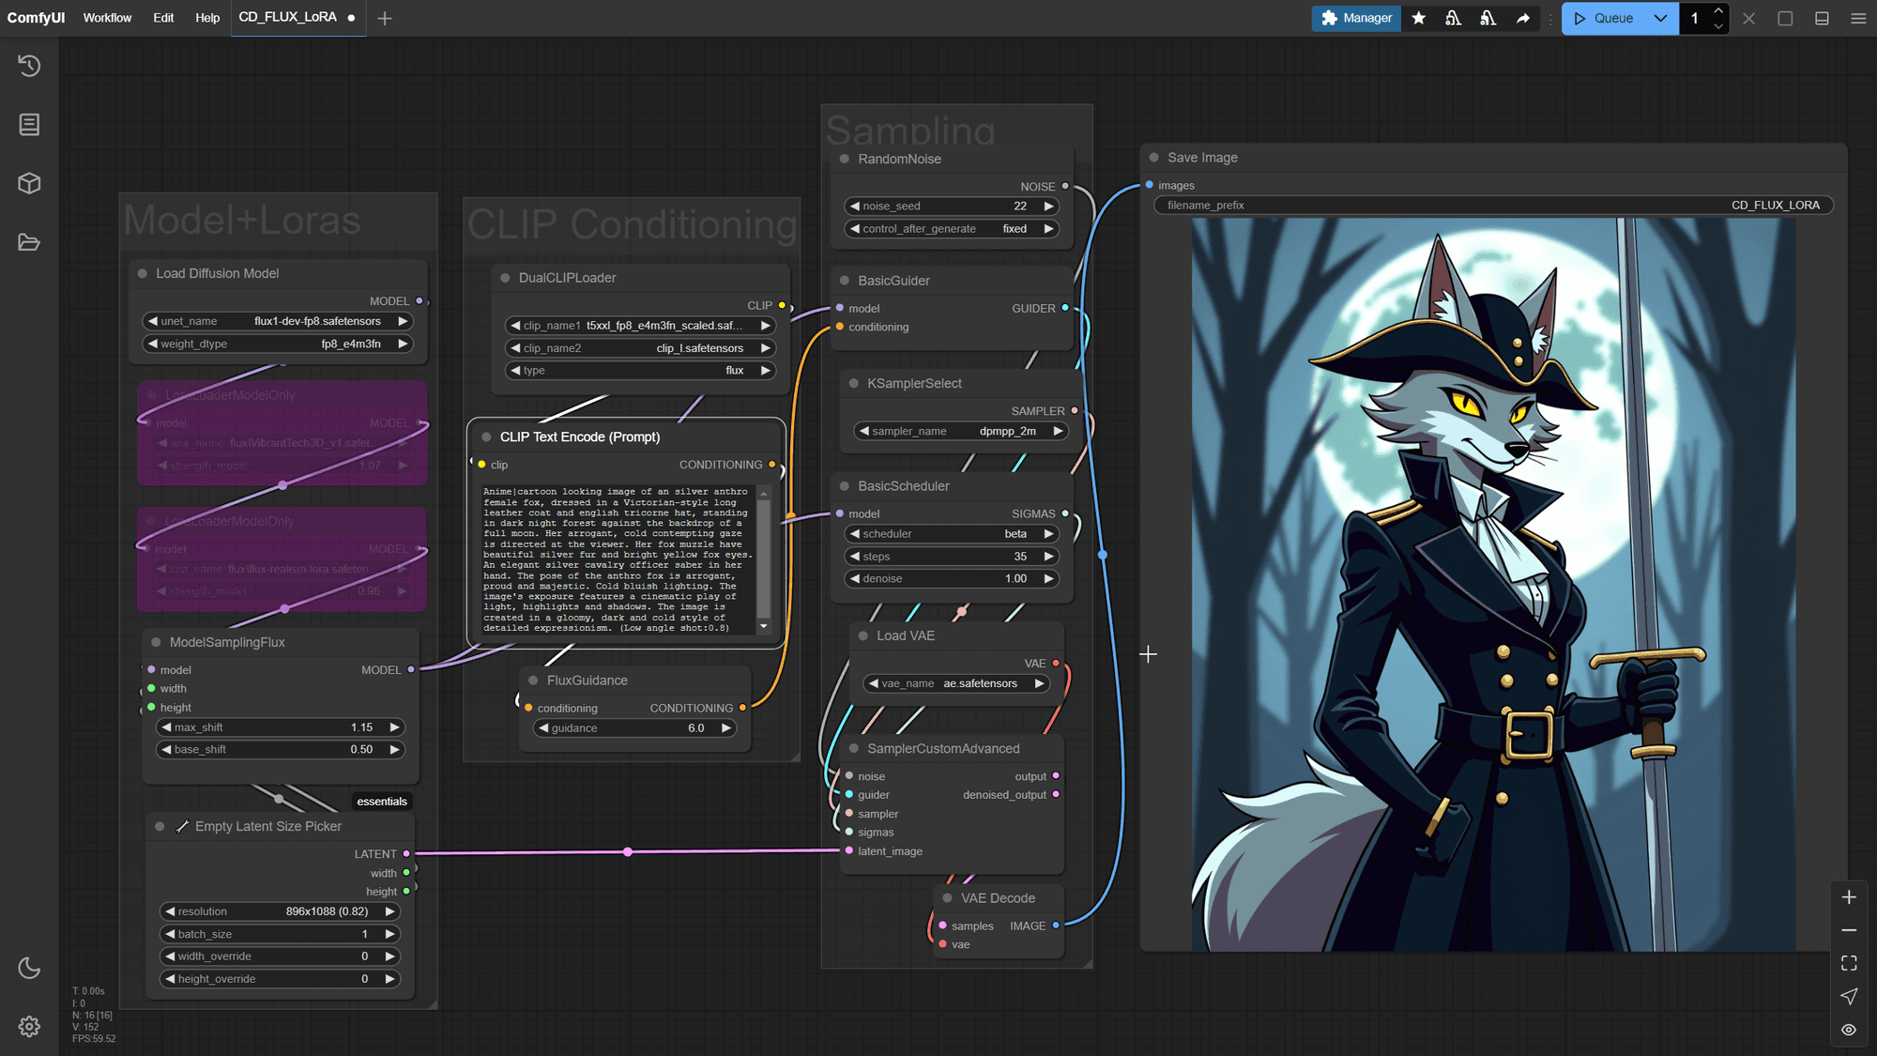Viewport: 1877px width, 1056px height.
Task: Toggle dark theme with the moon icon
Action: tap(28, 968)
